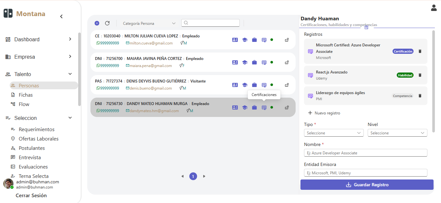
Task: Collapse the Talento menu section
Action: [70, 74]
